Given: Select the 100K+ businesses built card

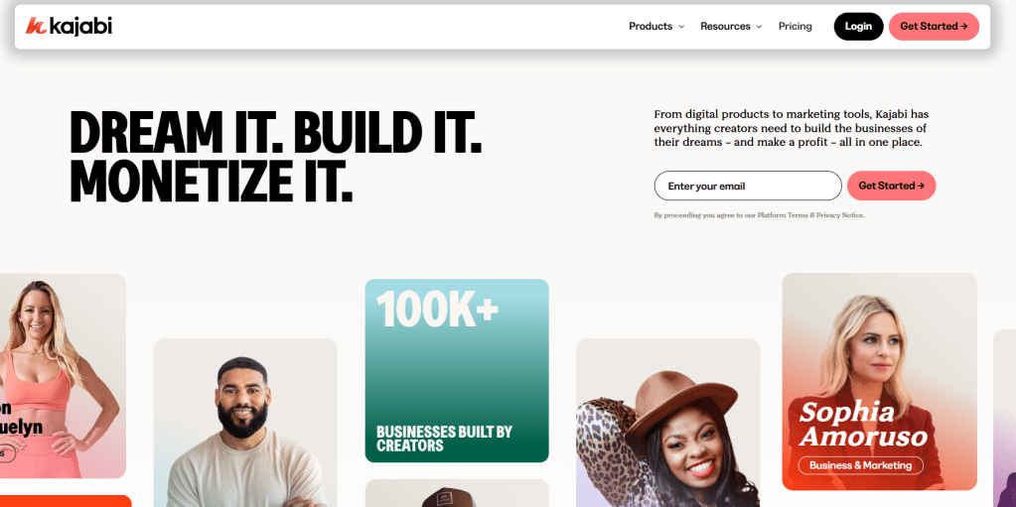Looking at the screenshot, I should pyautogui.click(x=457, y=370).
